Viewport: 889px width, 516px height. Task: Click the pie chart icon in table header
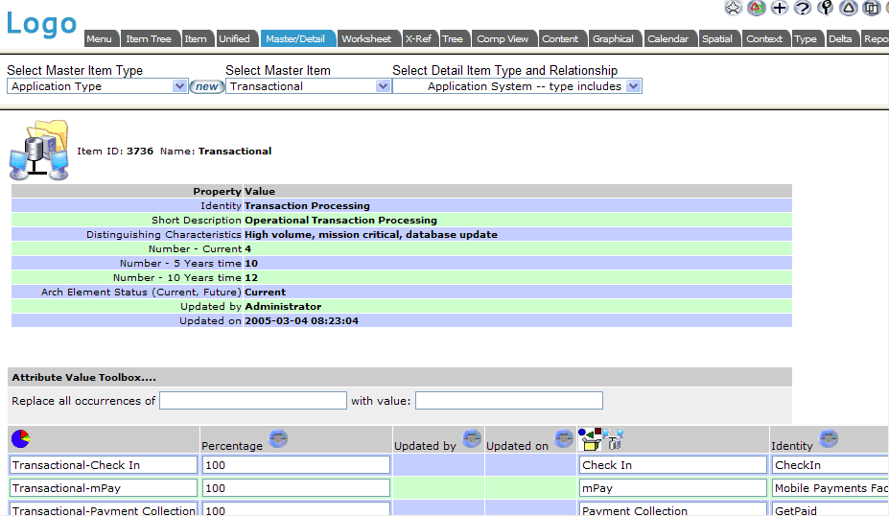click(20, 438)
